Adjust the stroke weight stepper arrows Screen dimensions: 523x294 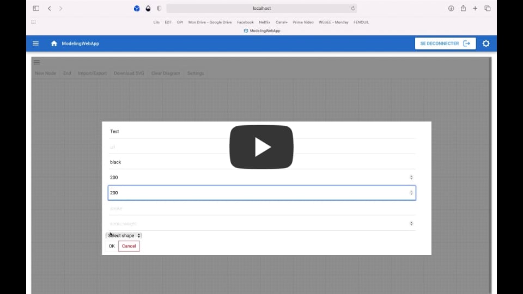tap(411, 224)
